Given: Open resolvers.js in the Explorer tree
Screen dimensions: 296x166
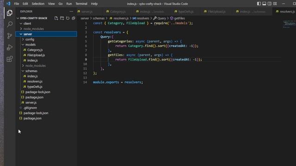Looking at the screenshot, I should tap(35, 82).
